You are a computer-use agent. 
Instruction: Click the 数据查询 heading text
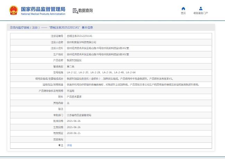coord(85,11)
